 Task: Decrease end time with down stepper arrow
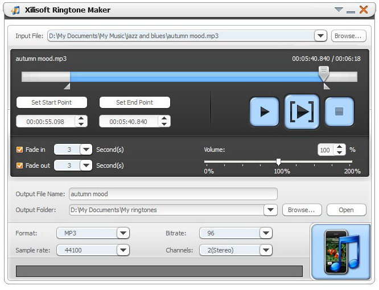tap(164, 124)
